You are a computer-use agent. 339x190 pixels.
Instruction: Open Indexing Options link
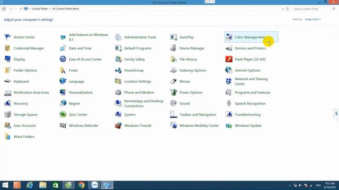pos(193,70)
